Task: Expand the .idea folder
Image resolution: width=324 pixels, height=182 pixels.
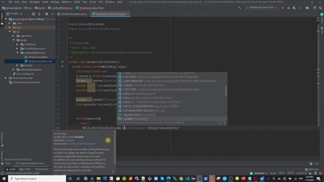Action: tap(10, 23)
